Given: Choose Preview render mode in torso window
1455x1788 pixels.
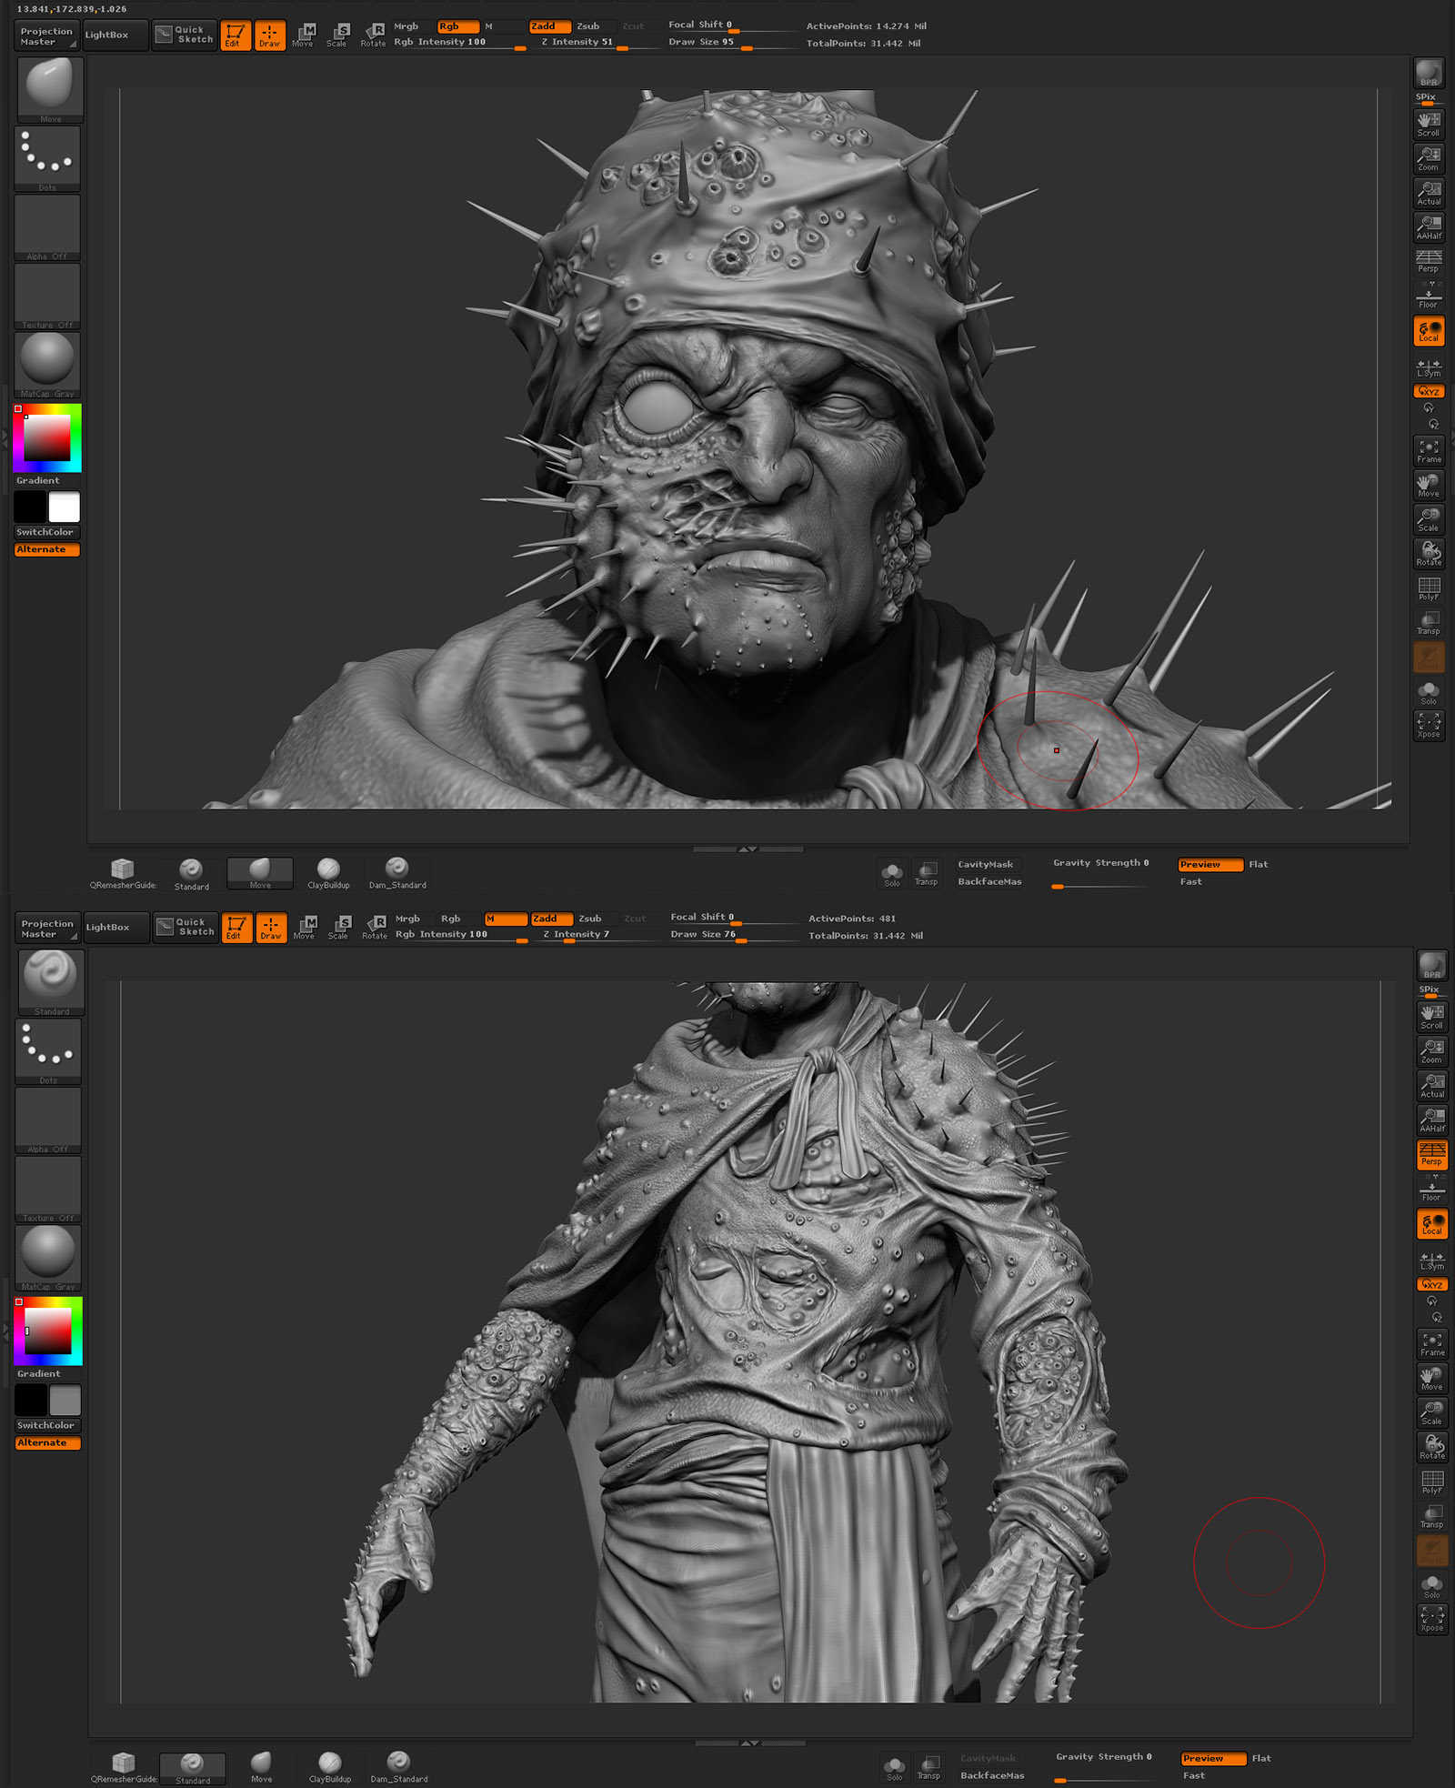Looking at the screenshot, I should point(1213,1758).
